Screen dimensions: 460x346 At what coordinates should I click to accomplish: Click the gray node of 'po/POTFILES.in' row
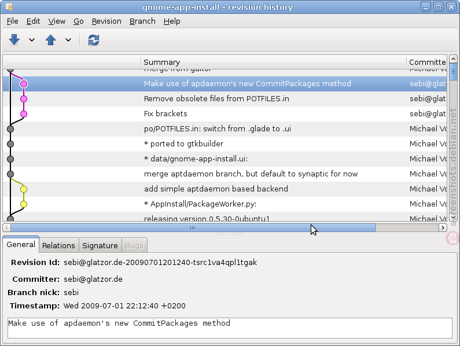coord(10,129)
